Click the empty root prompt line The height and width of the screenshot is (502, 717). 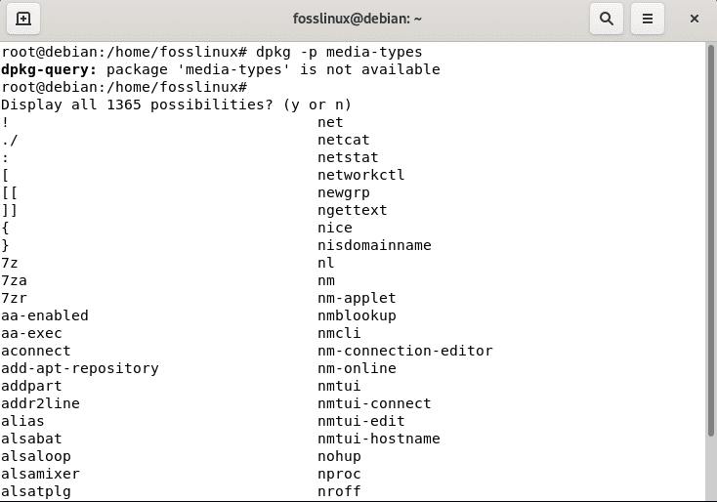124,87
